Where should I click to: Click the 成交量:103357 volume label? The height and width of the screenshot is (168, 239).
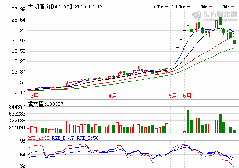point(45,104)
